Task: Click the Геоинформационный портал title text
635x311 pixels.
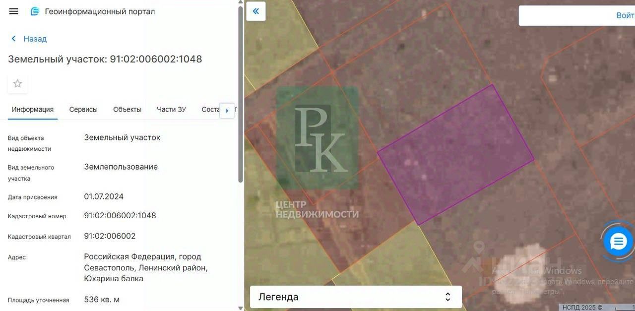Action: [100, 11]
